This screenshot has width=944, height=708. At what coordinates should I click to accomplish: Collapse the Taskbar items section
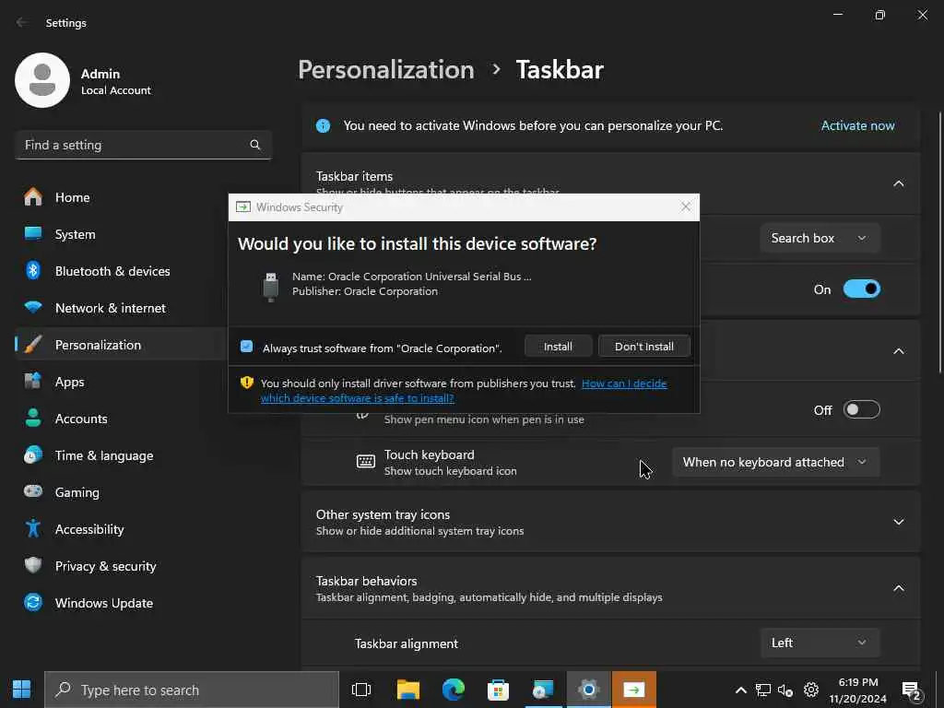coord(899,183)
